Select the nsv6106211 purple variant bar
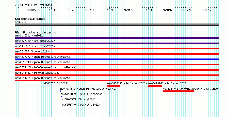 pyautogui.click(x=117, y=38)
